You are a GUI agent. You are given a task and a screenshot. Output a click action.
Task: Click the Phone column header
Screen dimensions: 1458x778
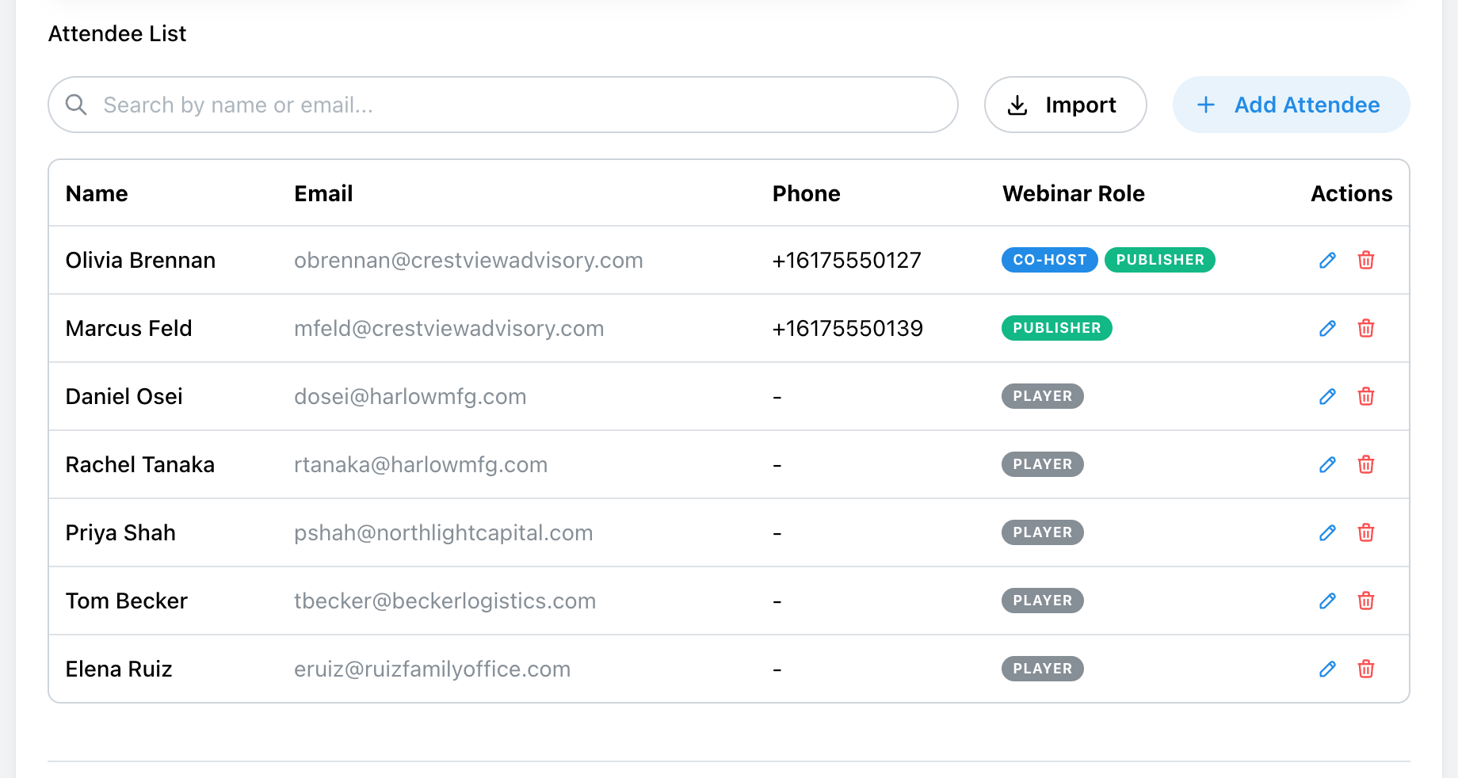tap(806, 193)
